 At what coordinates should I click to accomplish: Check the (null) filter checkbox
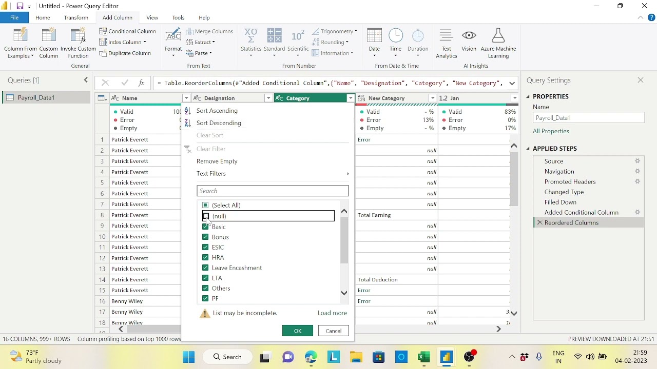206,216
